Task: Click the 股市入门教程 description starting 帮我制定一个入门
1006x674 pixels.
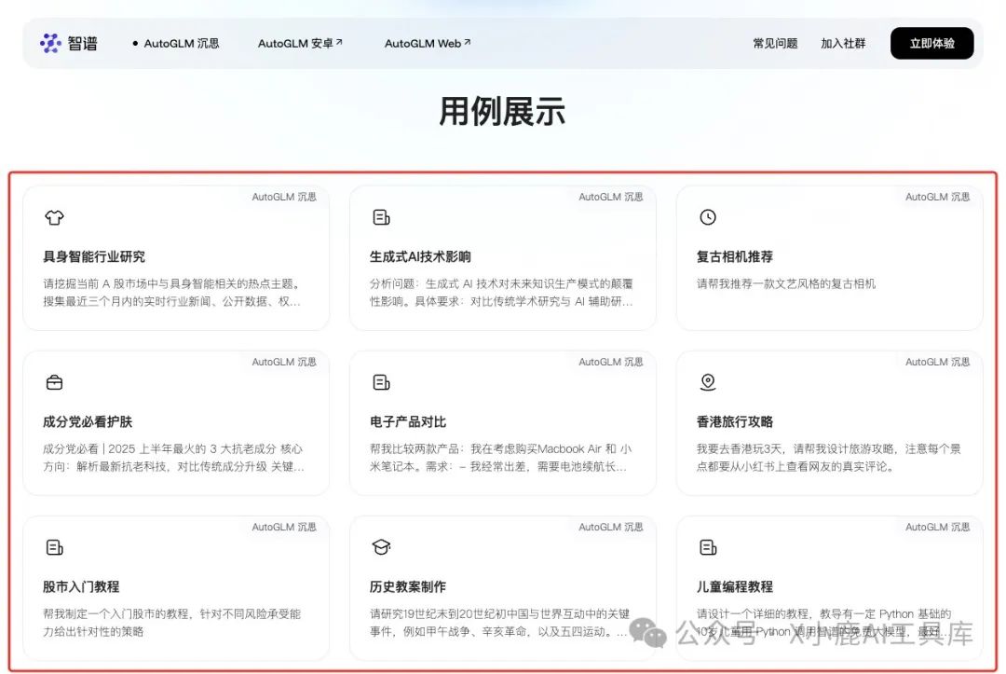Action: tap(172, 623)
